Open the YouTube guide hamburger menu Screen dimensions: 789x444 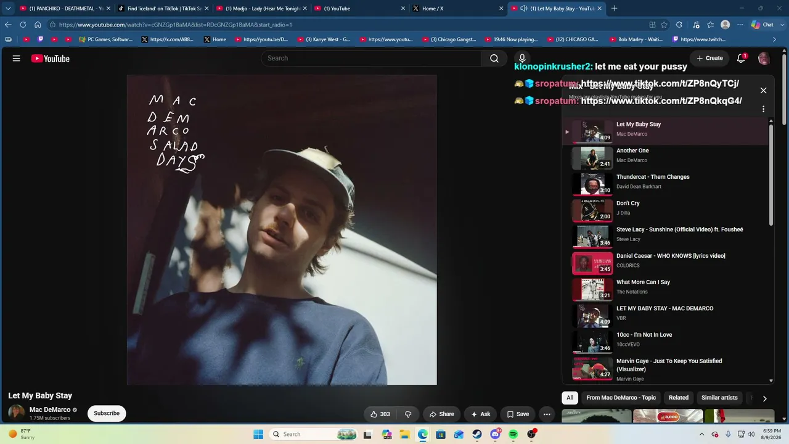point(17,59)
